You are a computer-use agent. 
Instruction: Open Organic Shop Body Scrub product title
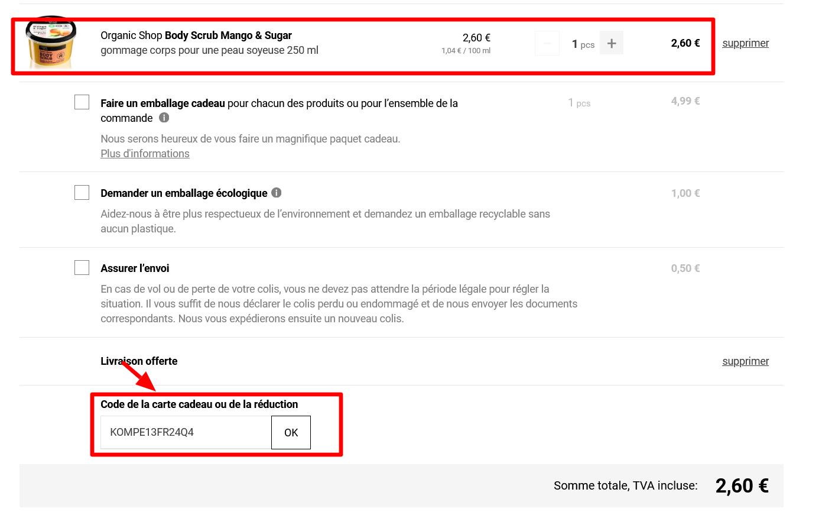(196, 35)
